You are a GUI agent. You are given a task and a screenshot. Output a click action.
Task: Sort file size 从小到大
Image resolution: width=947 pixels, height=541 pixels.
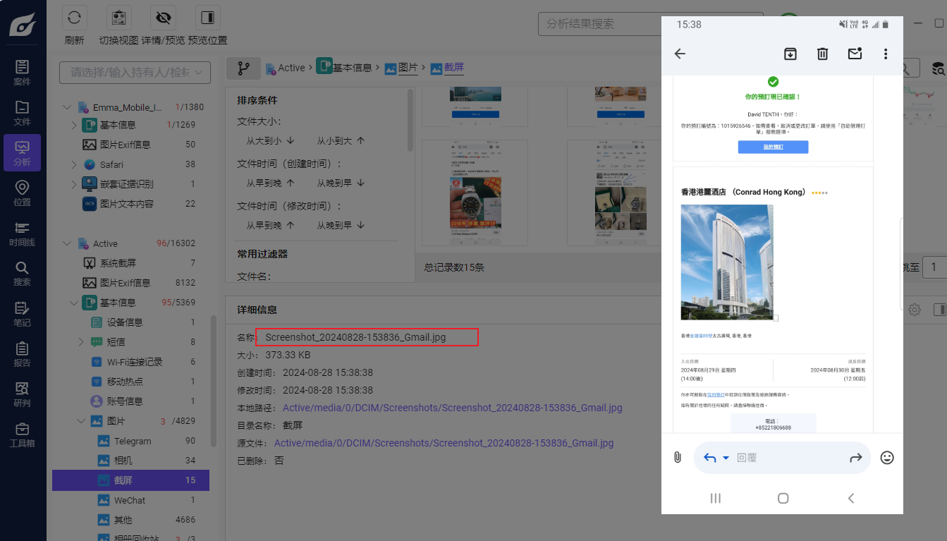pos(341,140)
